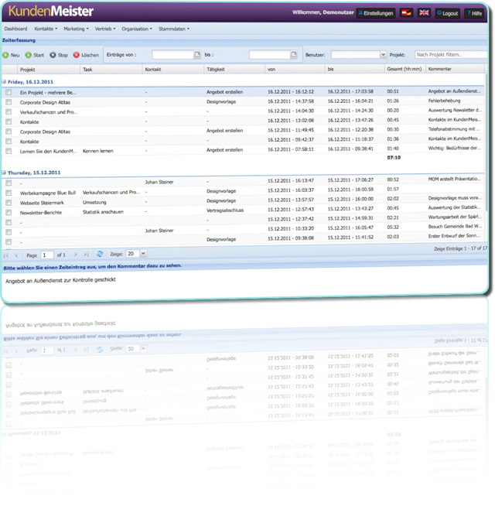Image resolution: width=495 pixels, height=530 pixels.
Task: Open the calendar picker for 'bis' date
Action: [x=294, y=55]
